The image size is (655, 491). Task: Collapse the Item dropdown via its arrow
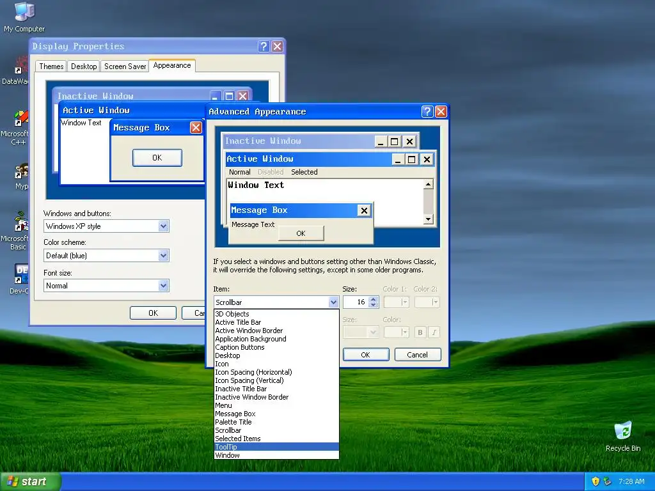point(333,302)
